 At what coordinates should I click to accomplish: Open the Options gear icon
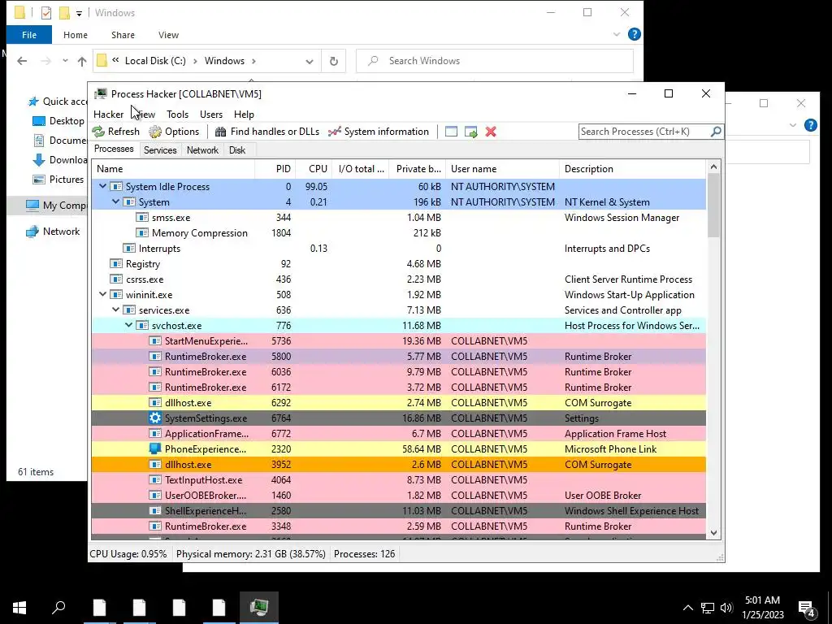155,132
